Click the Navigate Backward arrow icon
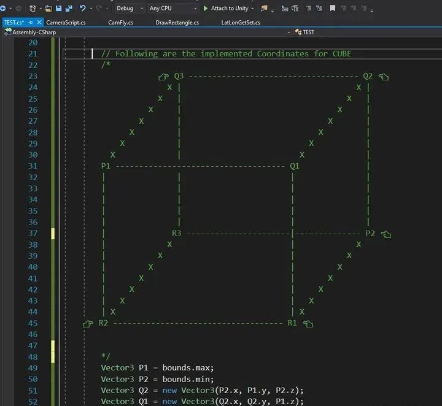Viewport: 442px width, 406px height. click(3, 9)
